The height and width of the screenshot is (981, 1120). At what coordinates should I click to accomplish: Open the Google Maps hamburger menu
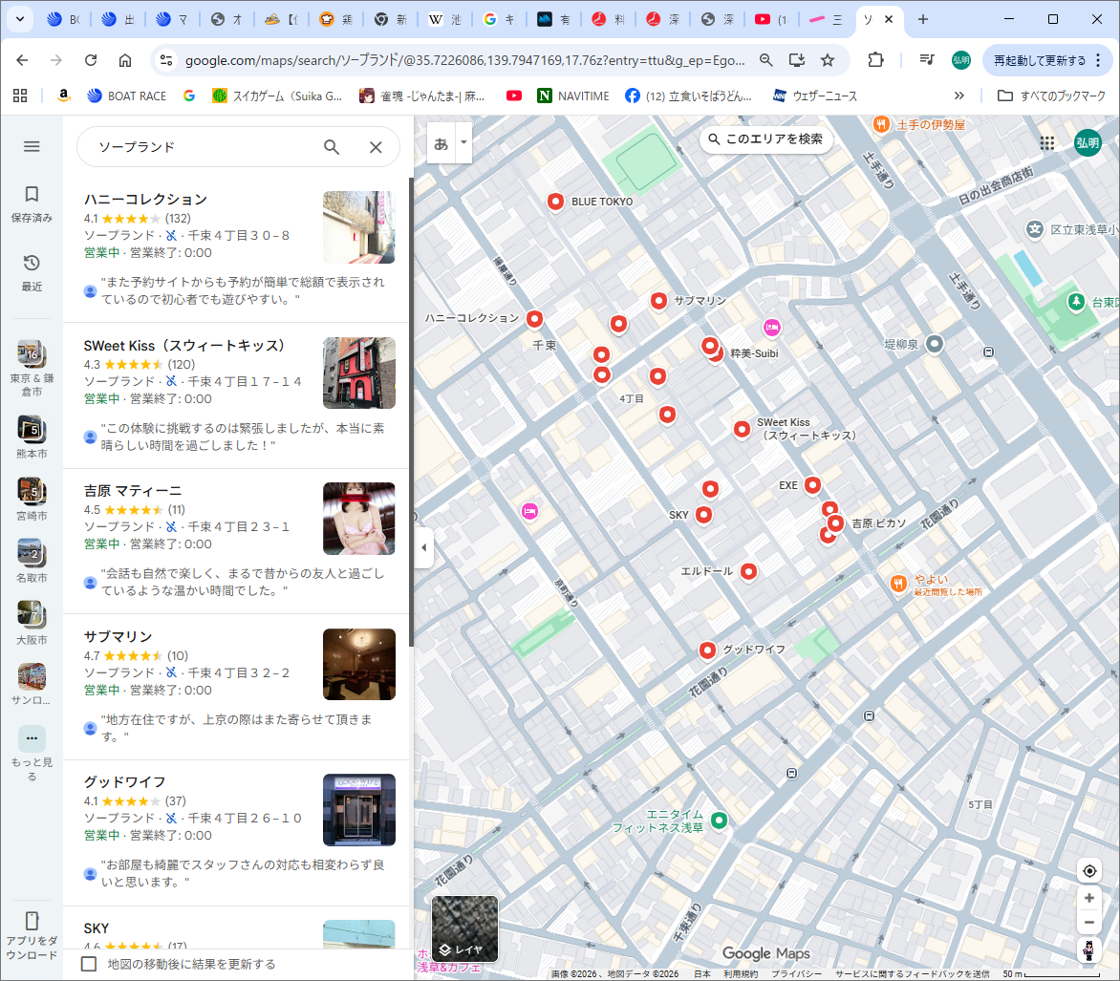[x=32, y=146]
